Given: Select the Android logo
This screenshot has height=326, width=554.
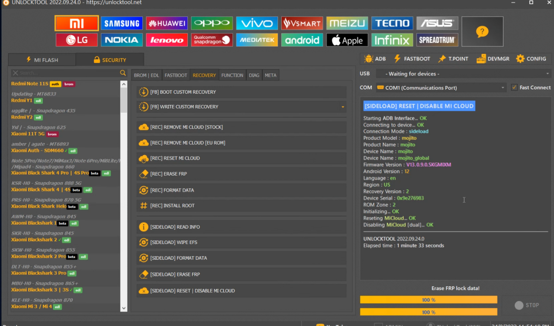Looking at the screenshot, I should coord(302,40).
